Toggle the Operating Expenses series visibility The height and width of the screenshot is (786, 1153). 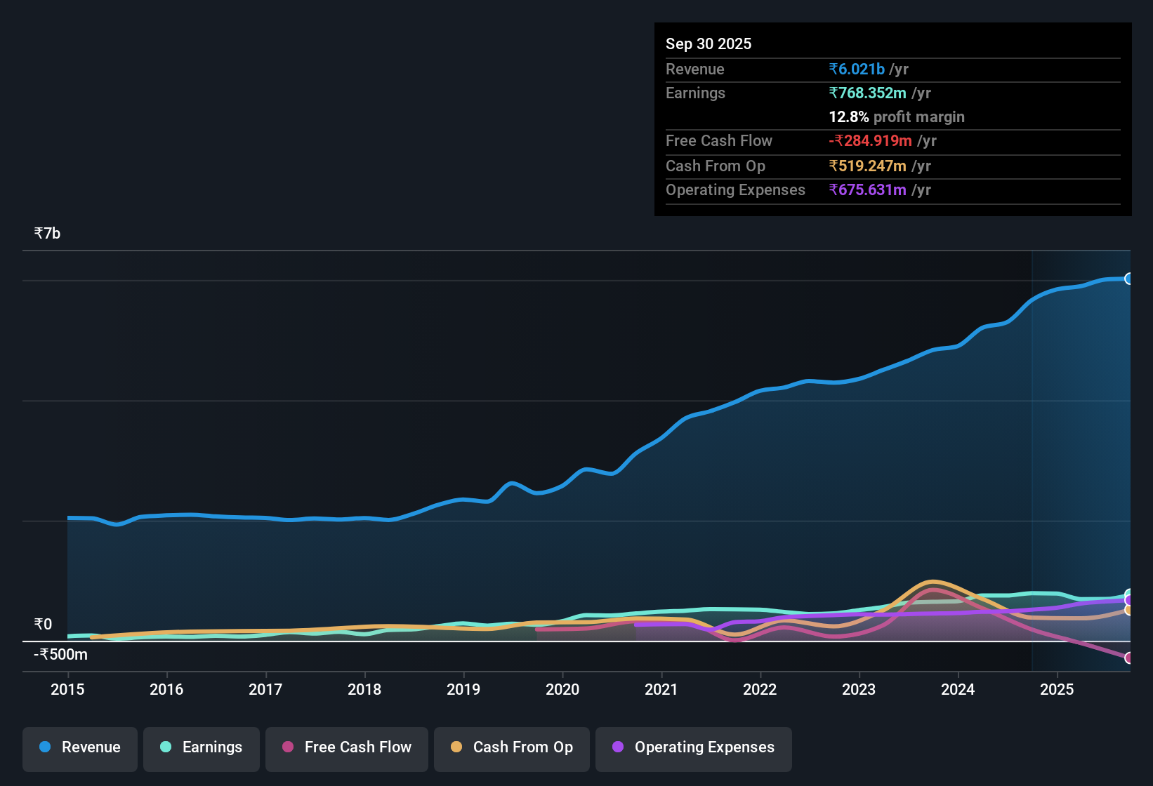click(x=693, y=749)
